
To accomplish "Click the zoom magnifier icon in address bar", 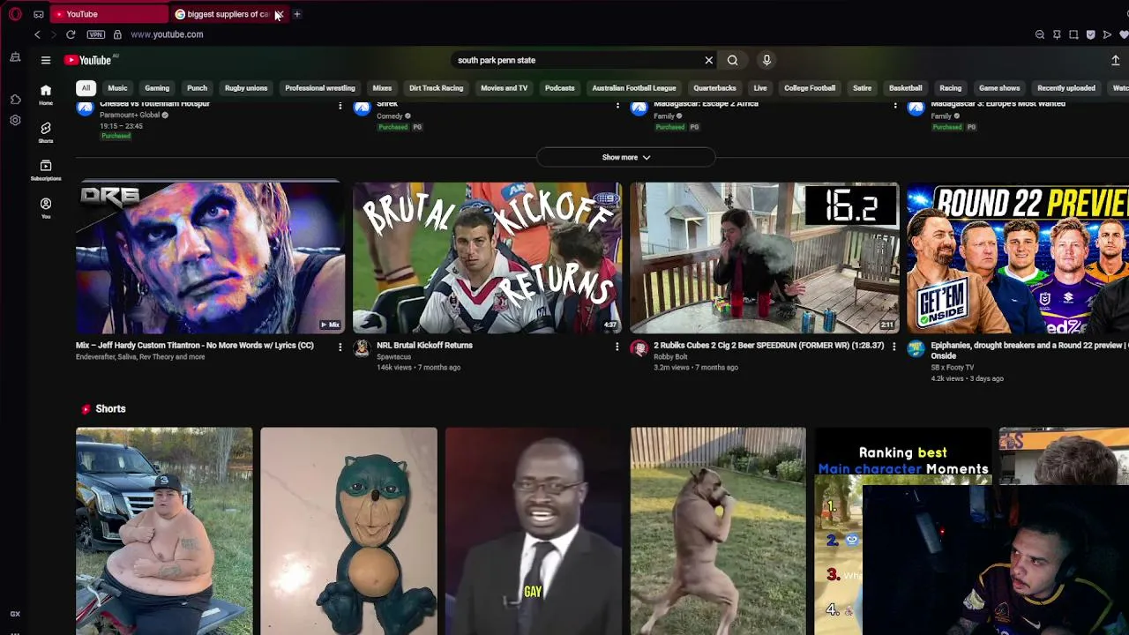I will [x=1040, y=34].
